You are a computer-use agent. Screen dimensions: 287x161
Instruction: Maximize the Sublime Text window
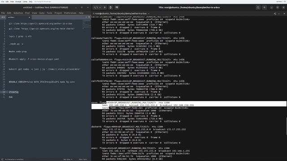point(82,8)
